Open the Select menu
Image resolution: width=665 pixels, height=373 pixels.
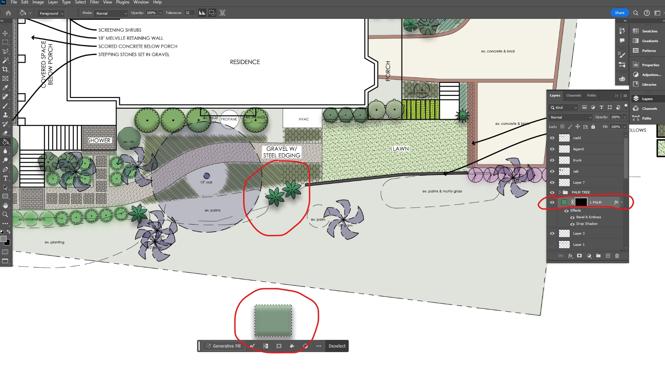pos(80,2)
